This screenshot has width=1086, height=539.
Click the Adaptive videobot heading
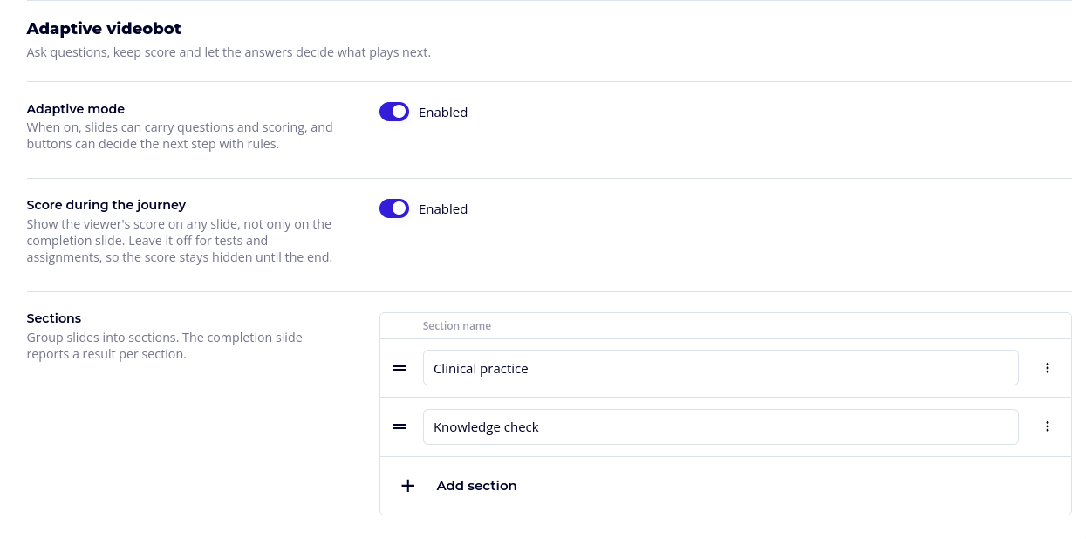[x=104, y=29]
